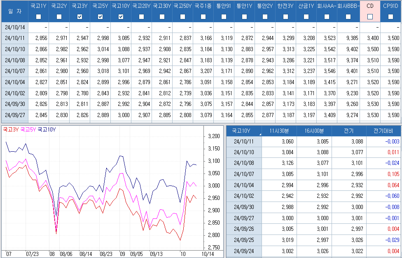Image resolution: width=402 pixels, height=258 pixels.
Task: Click the 0,105 value in 전기대비 column
Action: (x=393, y=174)
